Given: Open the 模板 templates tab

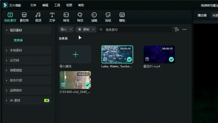Looking at the screenshot, I should pyautogui.click(x=122, y=17).
